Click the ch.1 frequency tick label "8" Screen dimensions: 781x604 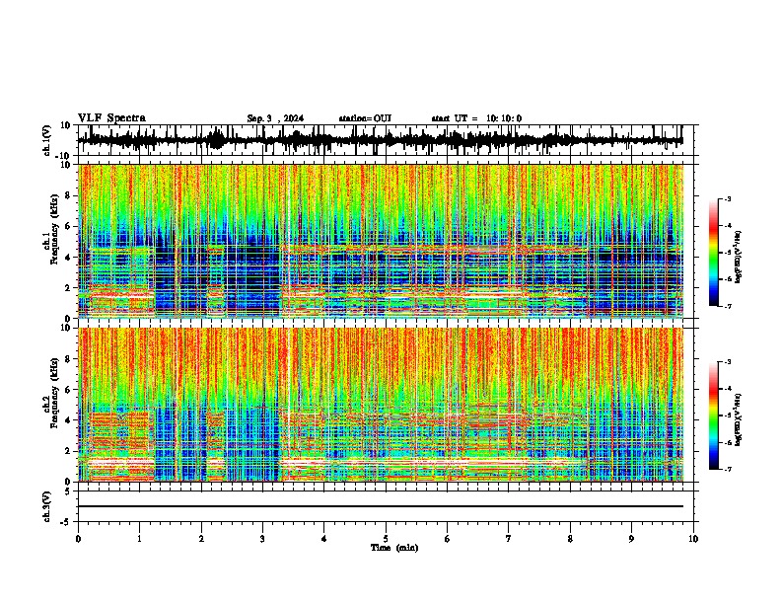pyautogui.click(x=69, y=195)
